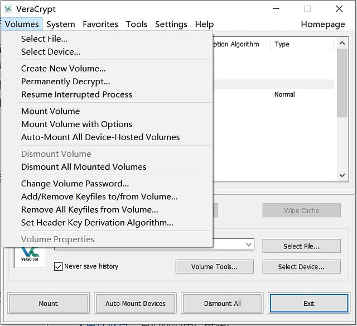Click the Volume Tools... button

[x=214, y=267]
